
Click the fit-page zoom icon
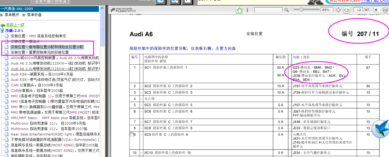338,10
